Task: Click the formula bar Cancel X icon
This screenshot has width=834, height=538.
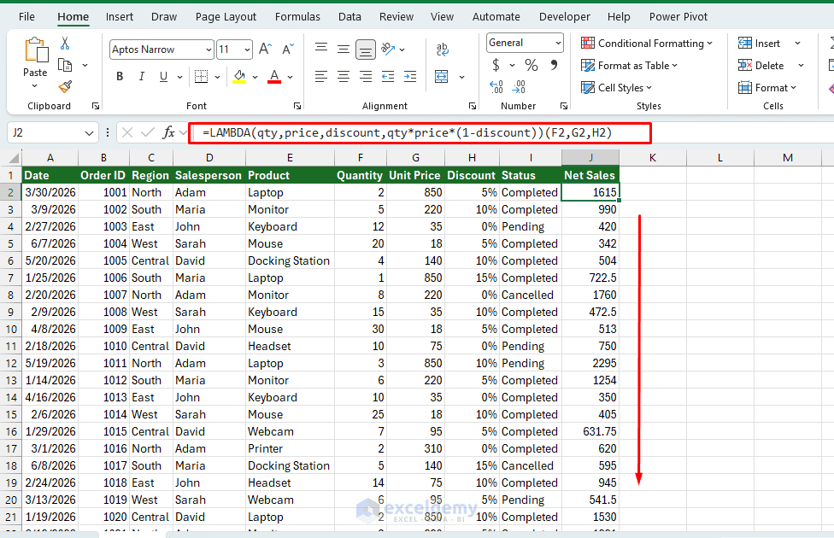Action: tap(127, 132)
